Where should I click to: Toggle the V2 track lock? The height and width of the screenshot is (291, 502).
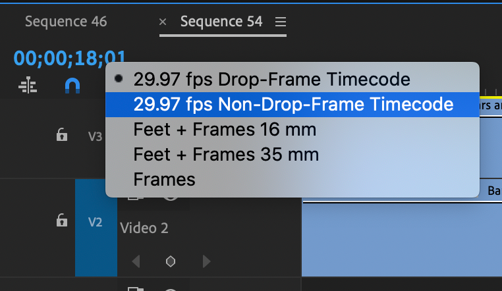point(61,221)
